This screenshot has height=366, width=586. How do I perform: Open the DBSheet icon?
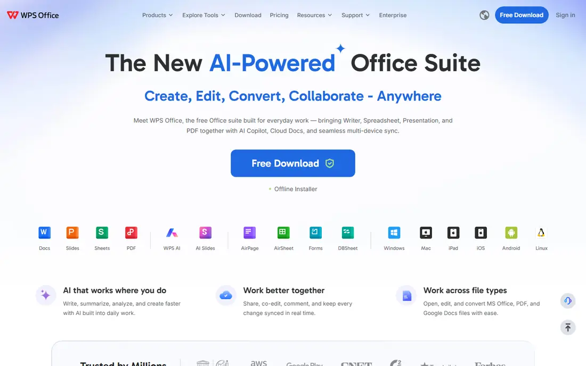(x=347, y=233)
